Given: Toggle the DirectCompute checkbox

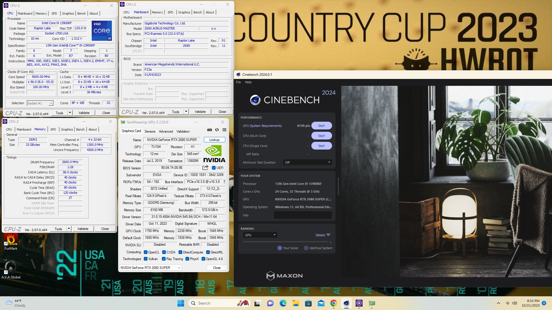Looking at the screenshot, I should (x=180, y=252).
